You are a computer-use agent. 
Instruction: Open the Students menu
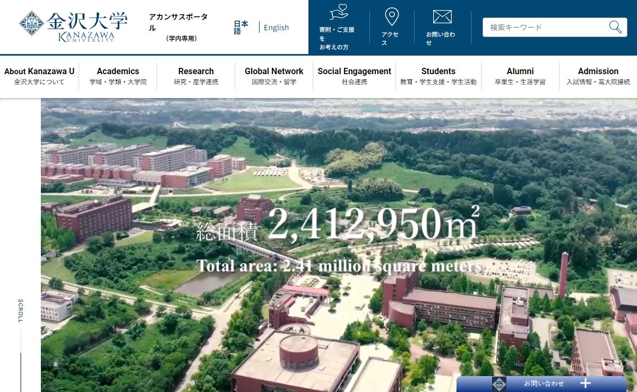pos(438,76)
